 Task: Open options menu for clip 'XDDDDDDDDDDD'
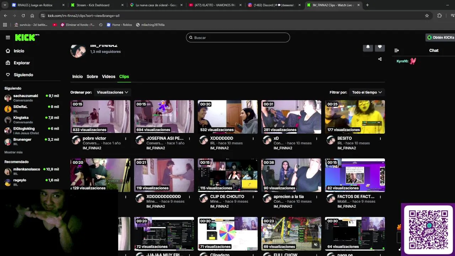coord(189,197)
